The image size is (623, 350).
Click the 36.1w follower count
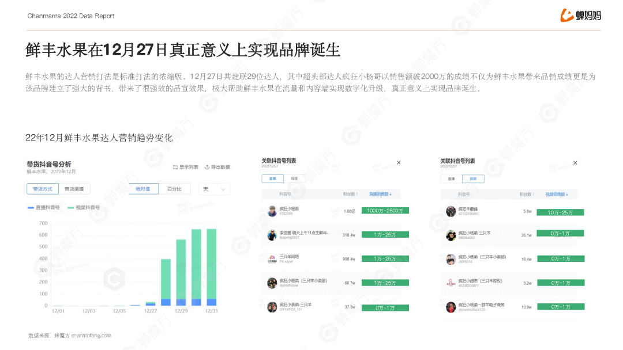[x=527, y=235]
